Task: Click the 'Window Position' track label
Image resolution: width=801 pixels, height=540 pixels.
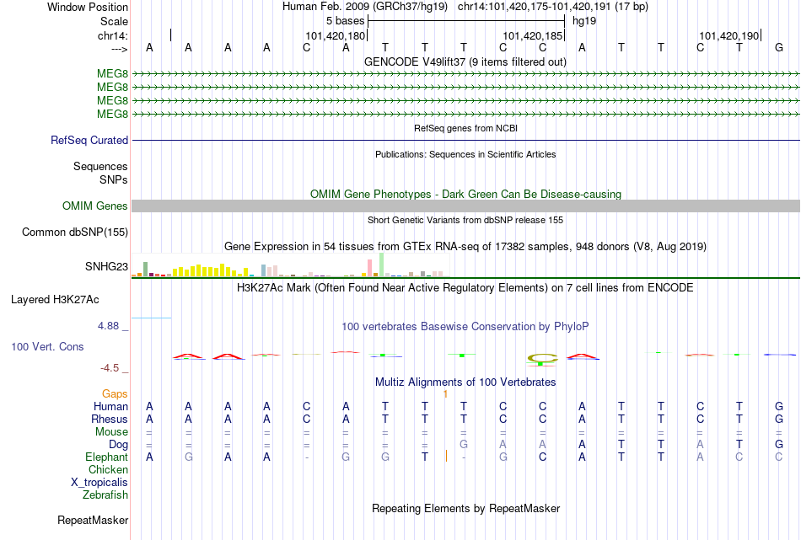Action: (88, 7)
